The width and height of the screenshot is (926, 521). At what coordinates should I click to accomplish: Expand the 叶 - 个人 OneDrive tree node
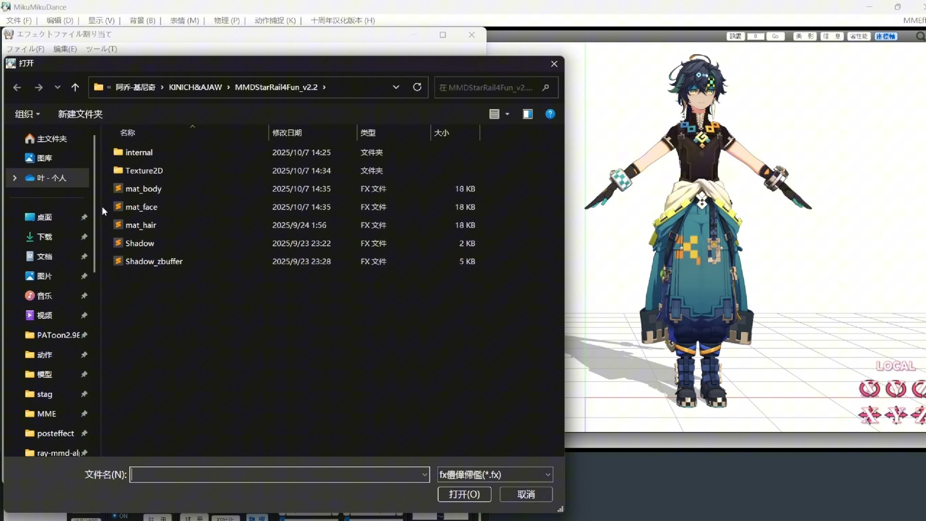14,178
